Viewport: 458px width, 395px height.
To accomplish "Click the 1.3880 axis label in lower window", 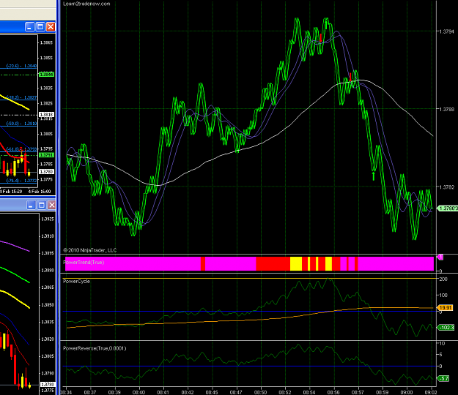I will click(x=48, y=270).
